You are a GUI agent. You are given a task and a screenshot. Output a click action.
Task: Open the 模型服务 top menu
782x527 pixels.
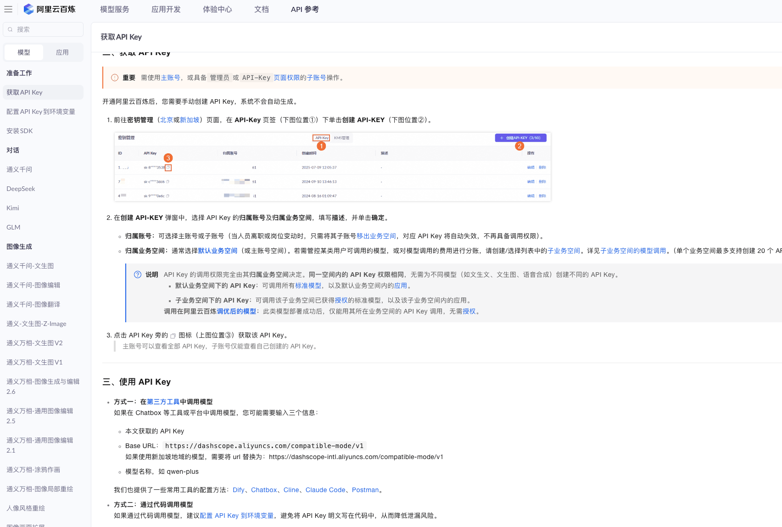click(115, 9)
